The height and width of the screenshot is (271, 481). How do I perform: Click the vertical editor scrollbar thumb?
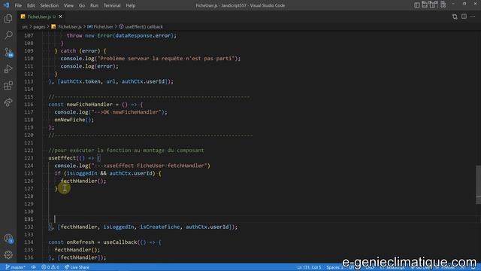pos(478,184)
